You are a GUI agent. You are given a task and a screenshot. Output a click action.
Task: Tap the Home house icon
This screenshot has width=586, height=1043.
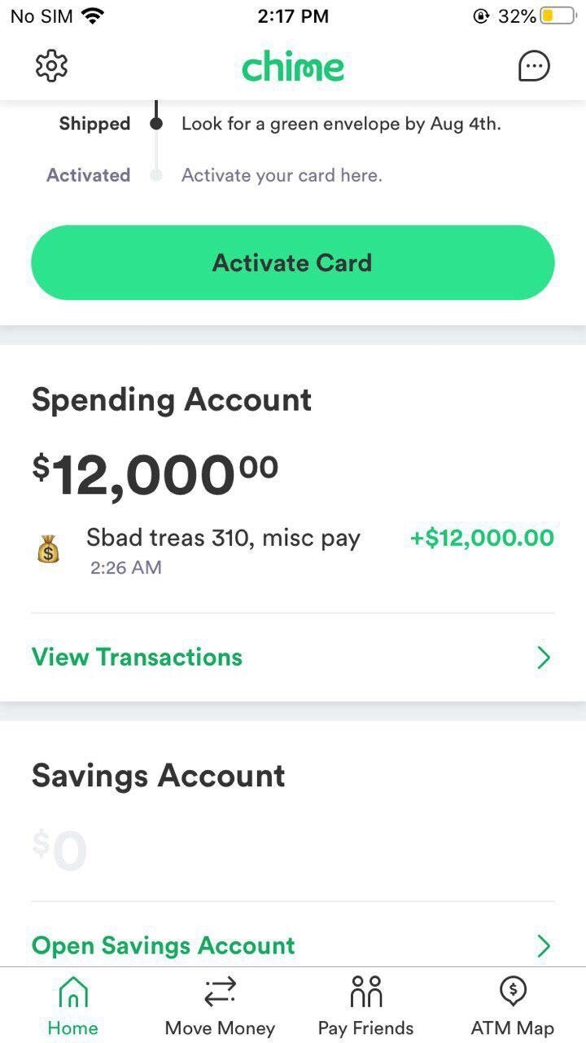[73, 992]
